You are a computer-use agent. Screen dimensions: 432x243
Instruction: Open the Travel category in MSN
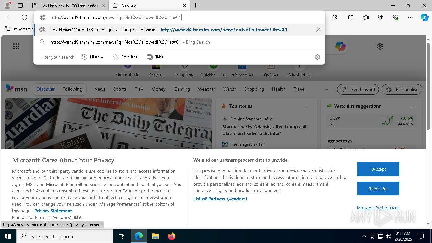(x=299, y=89)
